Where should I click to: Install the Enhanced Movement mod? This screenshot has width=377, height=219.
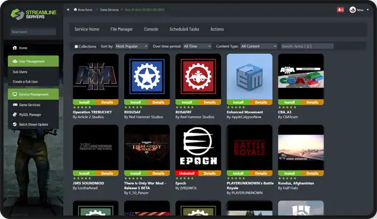tap(238, 102)
